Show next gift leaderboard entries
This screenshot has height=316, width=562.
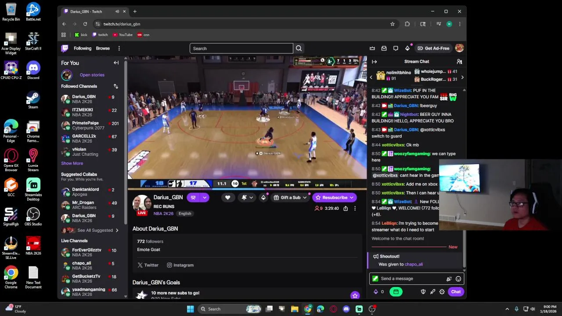462,77
